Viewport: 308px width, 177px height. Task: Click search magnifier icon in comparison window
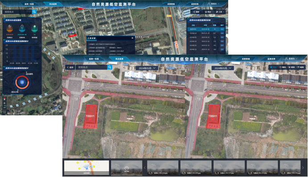pos(110,67)
